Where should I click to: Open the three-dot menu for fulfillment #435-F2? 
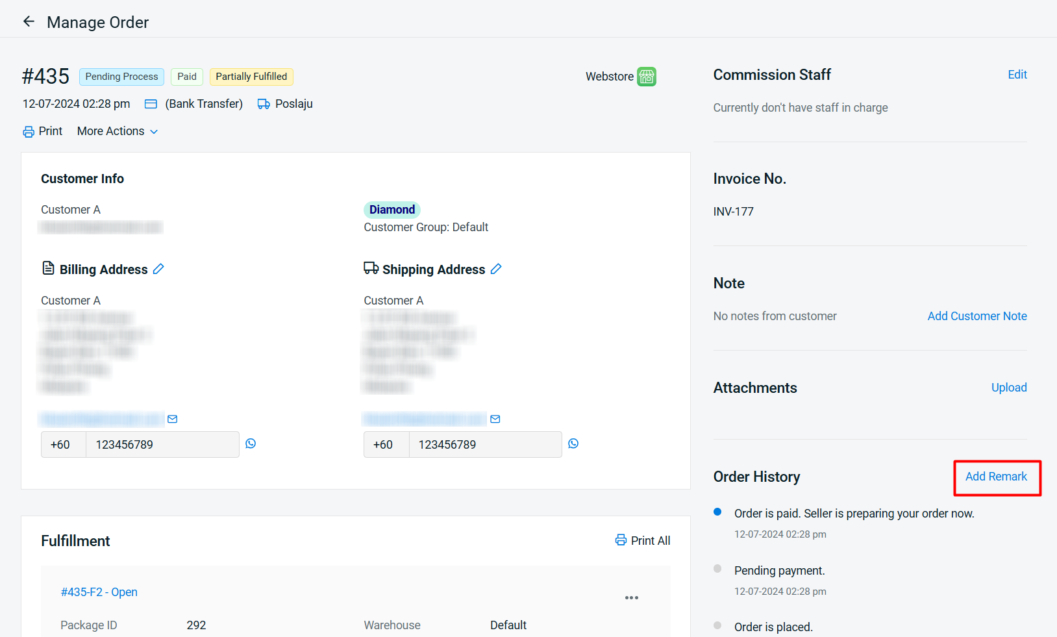[x=631, y=597]
